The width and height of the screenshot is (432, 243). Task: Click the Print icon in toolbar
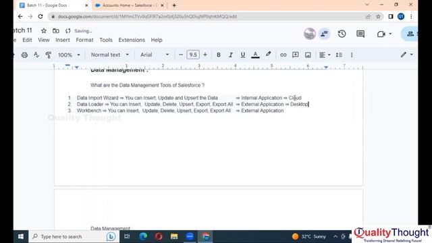coord(24,55)
